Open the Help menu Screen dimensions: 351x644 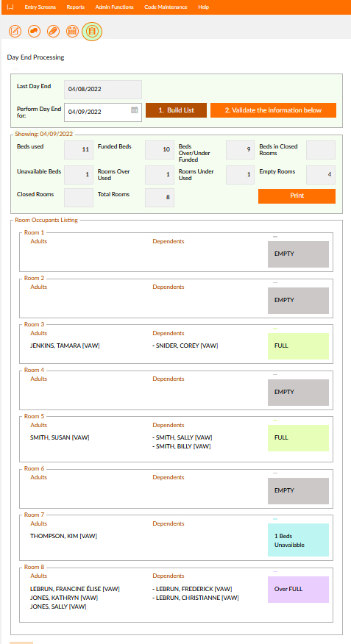pyautogui.click(x=203, y=7)
